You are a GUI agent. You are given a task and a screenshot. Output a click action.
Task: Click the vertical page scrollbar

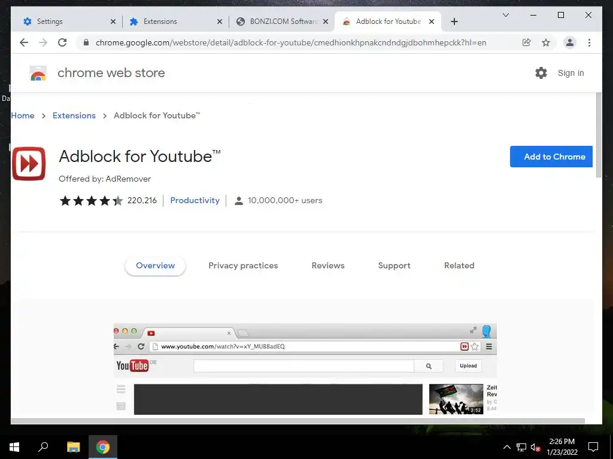tap(599, 136)
